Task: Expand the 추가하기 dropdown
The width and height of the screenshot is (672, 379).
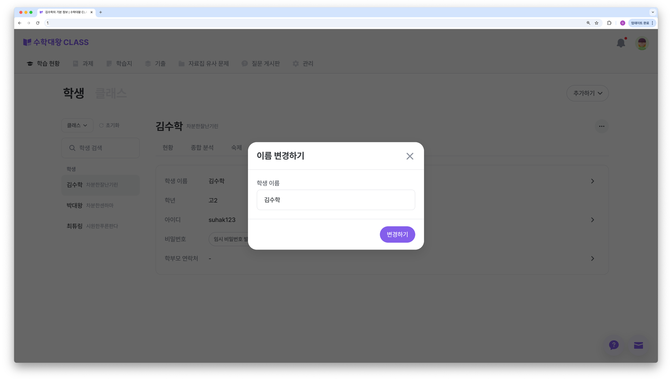Action: pyautogui.click(x=587, y=93)
